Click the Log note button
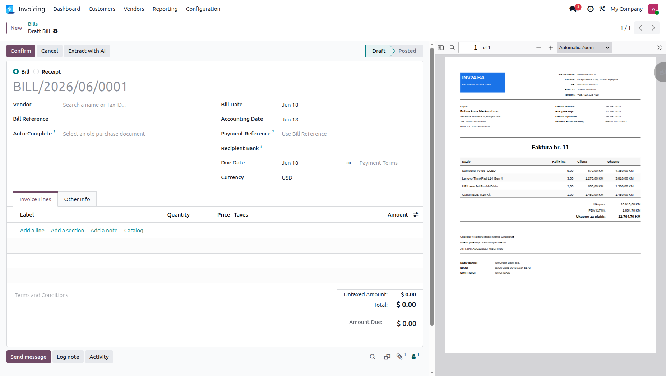Viewport: 666px width, 376px height. point(68,357)
